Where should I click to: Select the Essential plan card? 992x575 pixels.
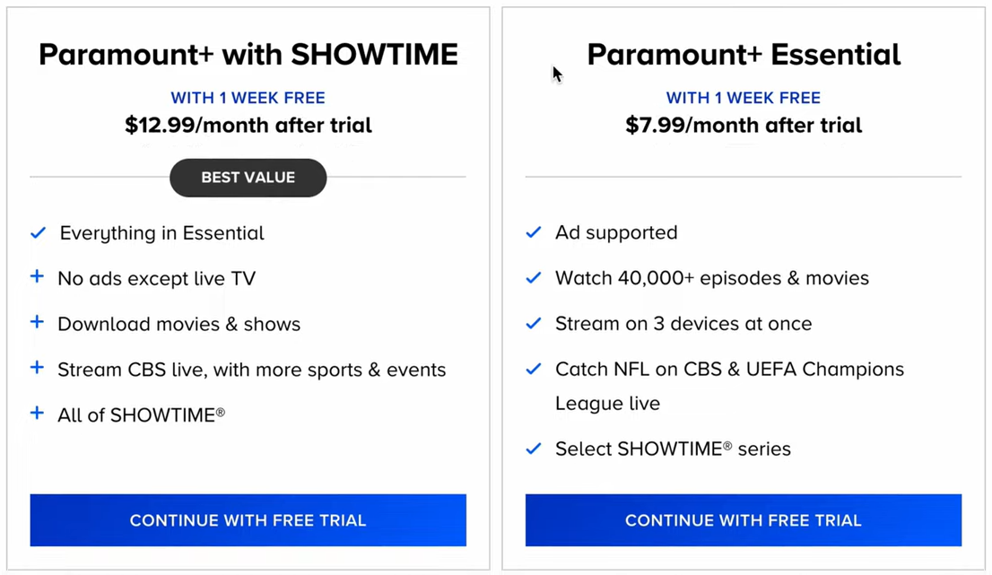click(x=743, y=287)
